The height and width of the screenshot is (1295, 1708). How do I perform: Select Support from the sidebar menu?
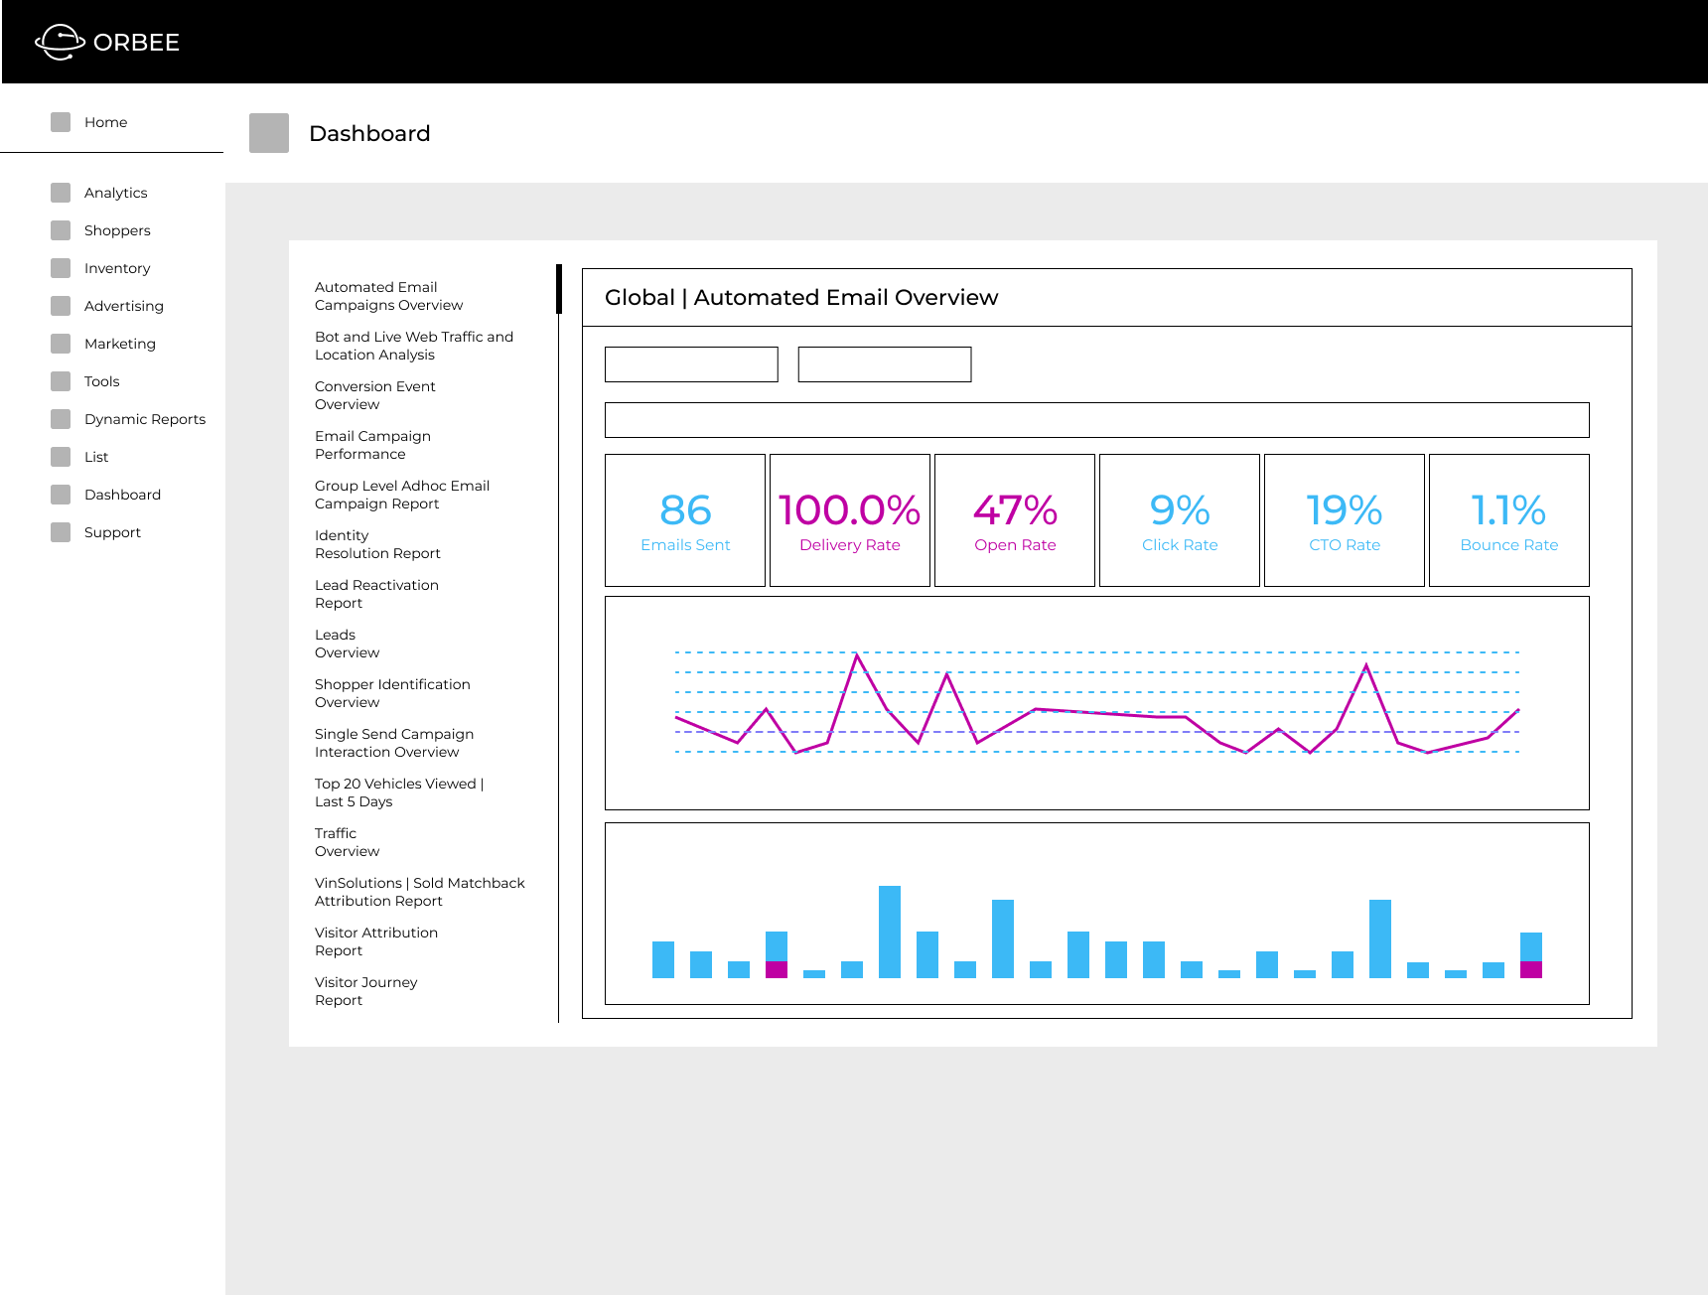60,532
